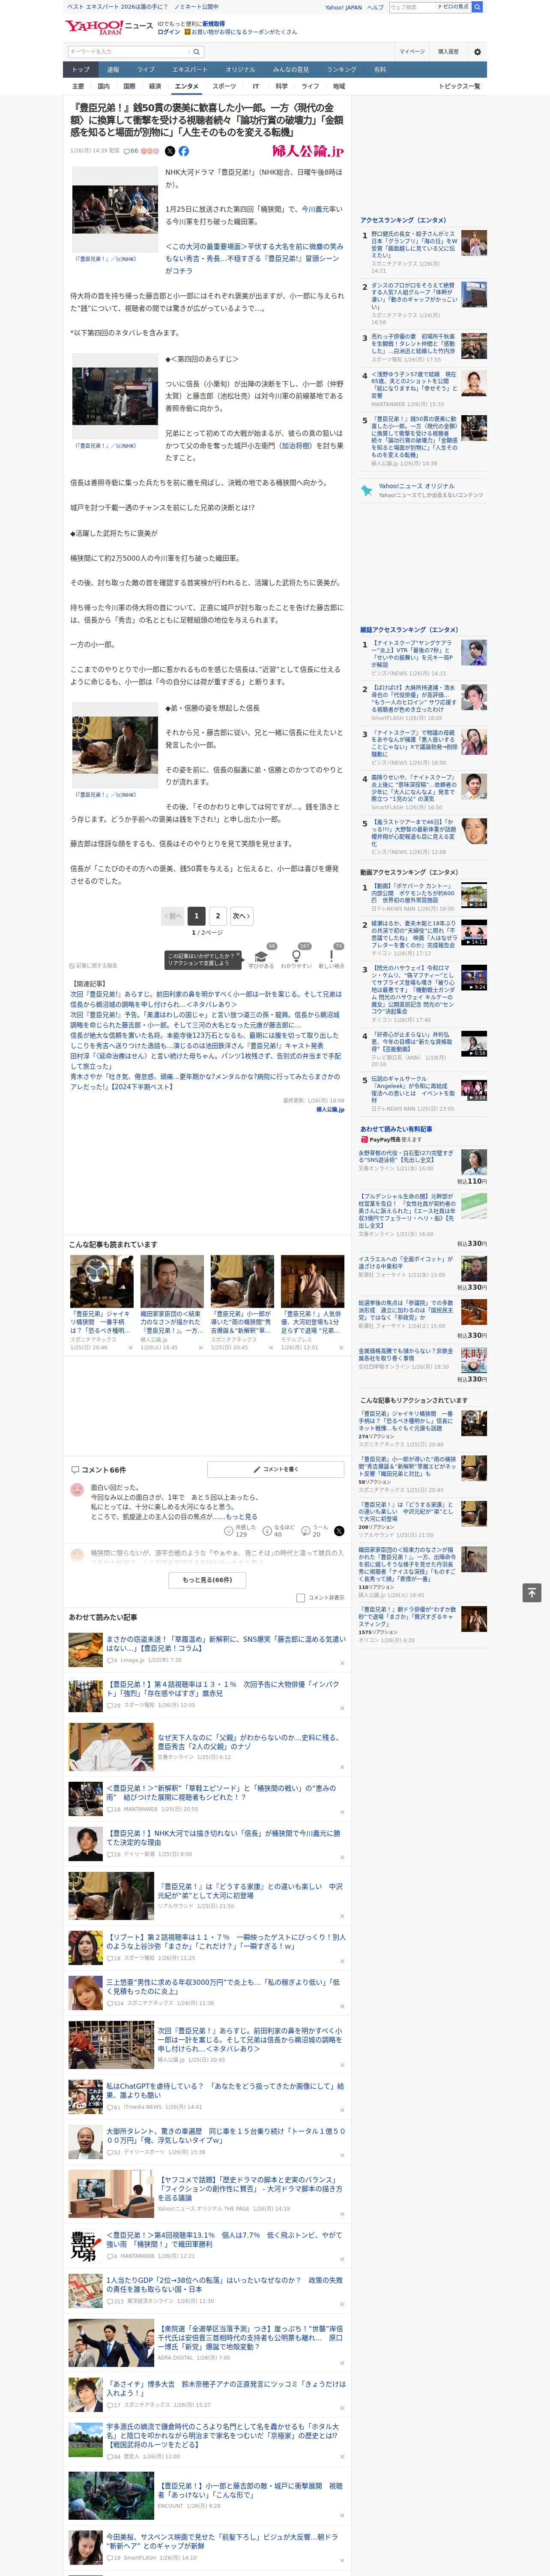Image resolution: width=550 pixels, height=2576 pixels.
Task: Click the scroll-to-top arrow button
Action: [x=532, y=1592]
